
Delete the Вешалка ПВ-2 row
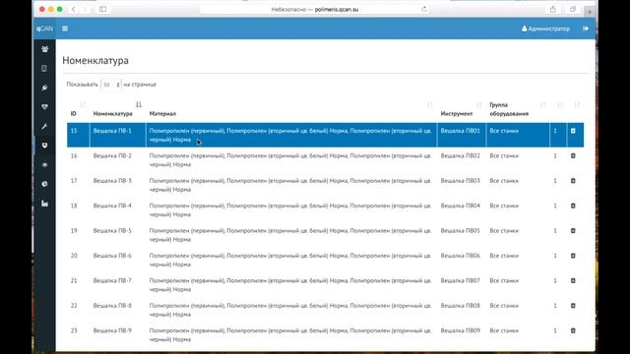(573, 155)
